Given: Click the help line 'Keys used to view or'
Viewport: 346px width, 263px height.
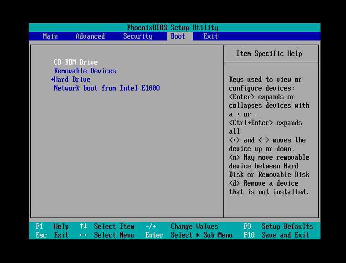Looking at the screenshot, I should (x=265, y=80).
